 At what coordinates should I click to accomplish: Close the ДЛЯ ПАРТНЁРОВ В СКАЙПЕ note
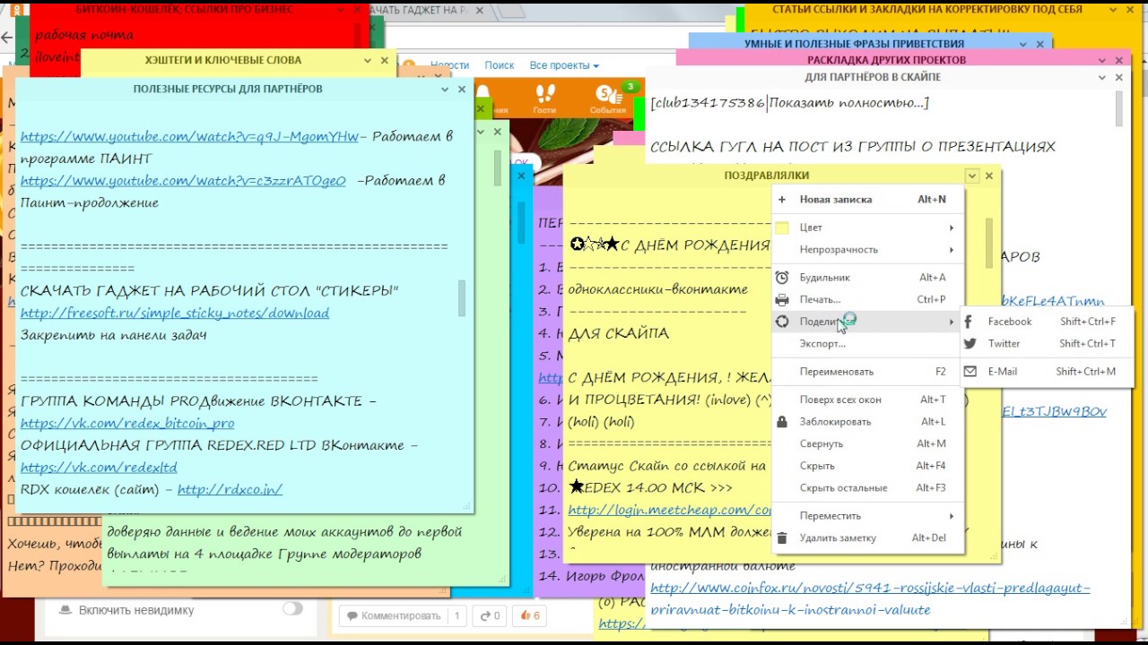pyautogui.click(x=1119, y=78)
